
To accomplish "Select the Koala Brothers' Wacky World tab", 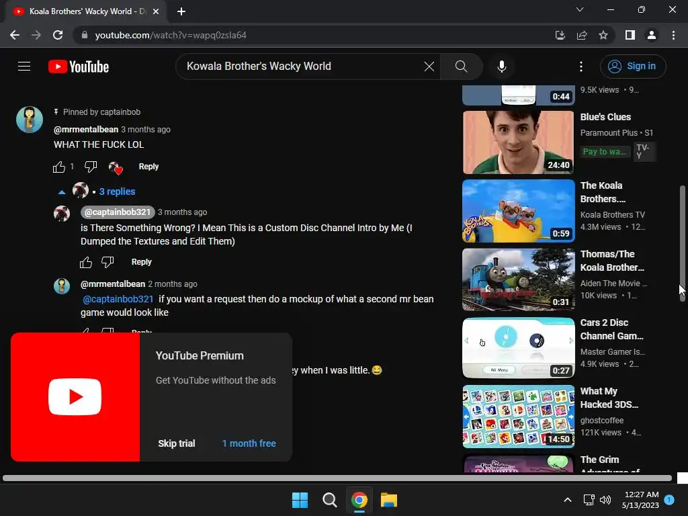I will tap(86, 11).
